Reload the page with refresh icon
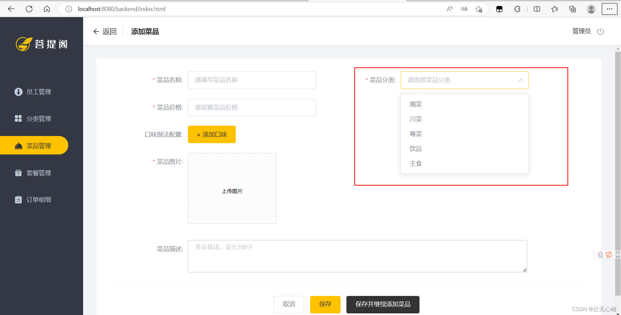The height and width of the screenshot is (315, 621). [29, 9]
